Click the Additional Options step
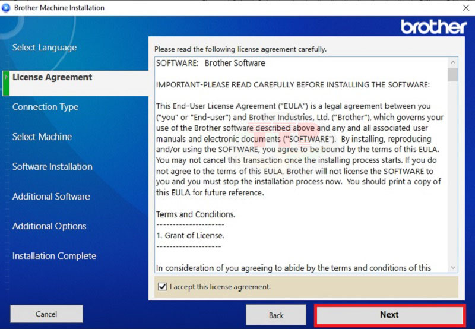475x329 pixels. [x=49, y=226]
